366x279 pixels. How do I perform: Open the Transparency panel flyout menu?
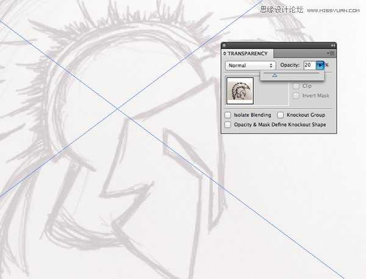pos(331,54)
